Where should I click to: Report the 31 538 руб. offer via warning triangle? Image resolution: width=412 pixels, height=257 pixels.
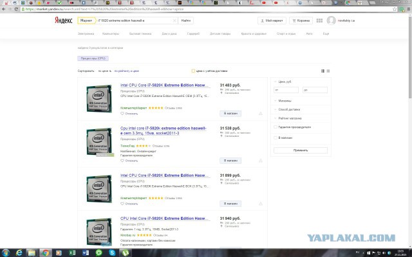(261, 161)
